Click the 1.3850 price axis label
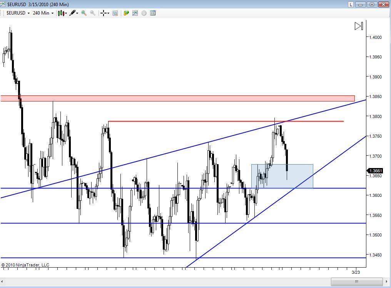This screenshot has width=391, height=288. pos(375,97)
